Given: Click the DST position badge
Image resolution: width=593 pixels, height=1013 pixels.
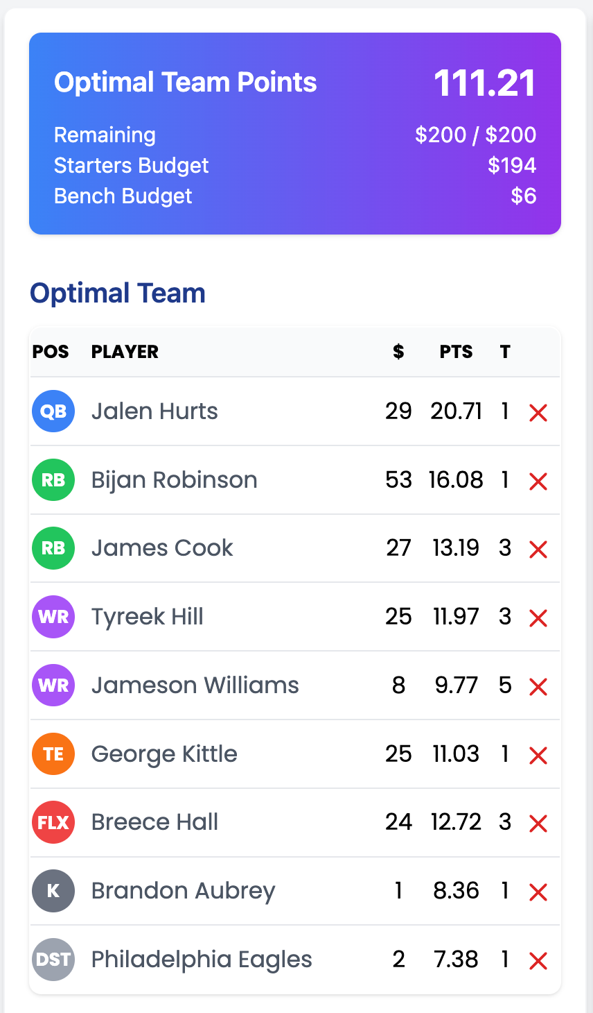Looking at the screenshot, I should pos(53,960).
